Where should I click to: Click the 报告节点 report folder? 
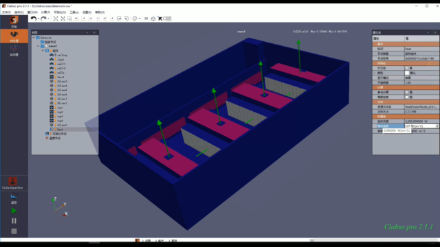[50, 42]
